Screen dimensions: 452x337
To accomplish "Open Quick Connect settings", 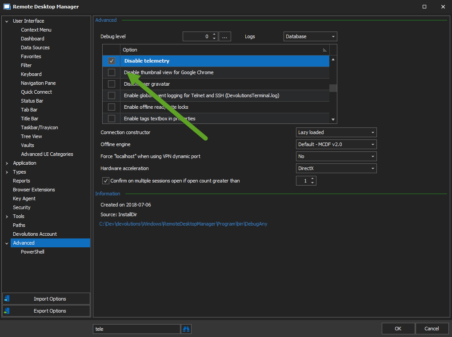I will tap(36, 92).
